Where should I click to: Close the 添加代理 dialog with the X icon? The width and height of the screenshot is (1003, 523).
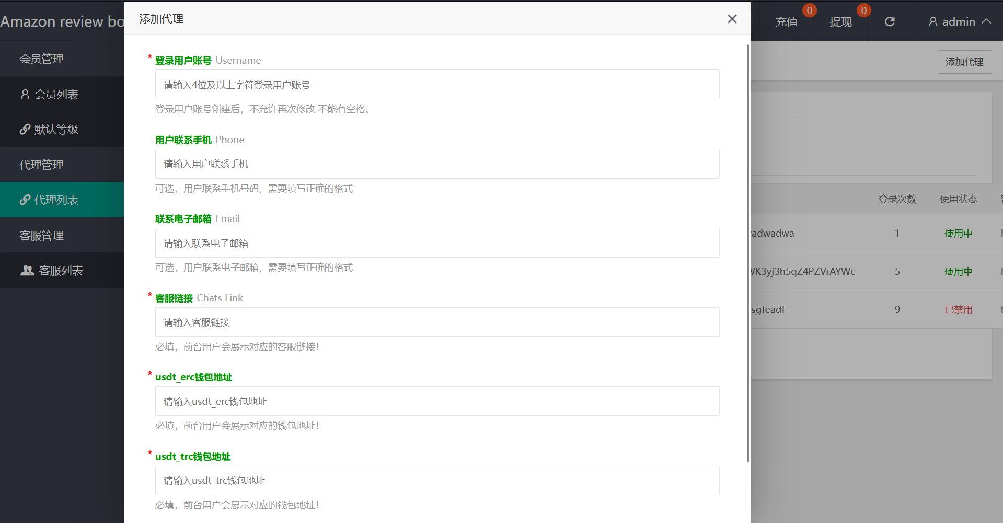(732, 19)
